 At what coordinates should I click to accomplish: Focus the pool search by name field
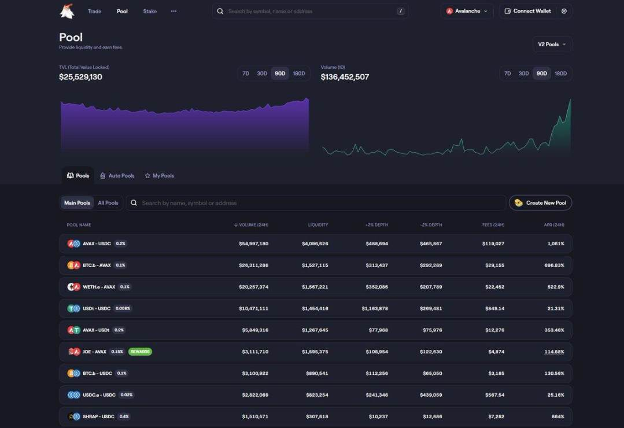tap(316, 202)
